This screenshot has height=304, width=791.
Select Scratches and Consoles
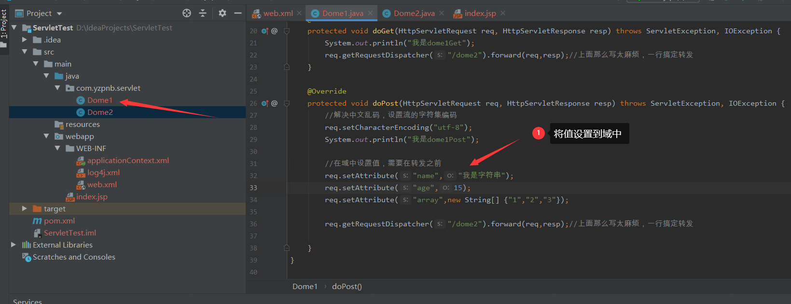74,257
